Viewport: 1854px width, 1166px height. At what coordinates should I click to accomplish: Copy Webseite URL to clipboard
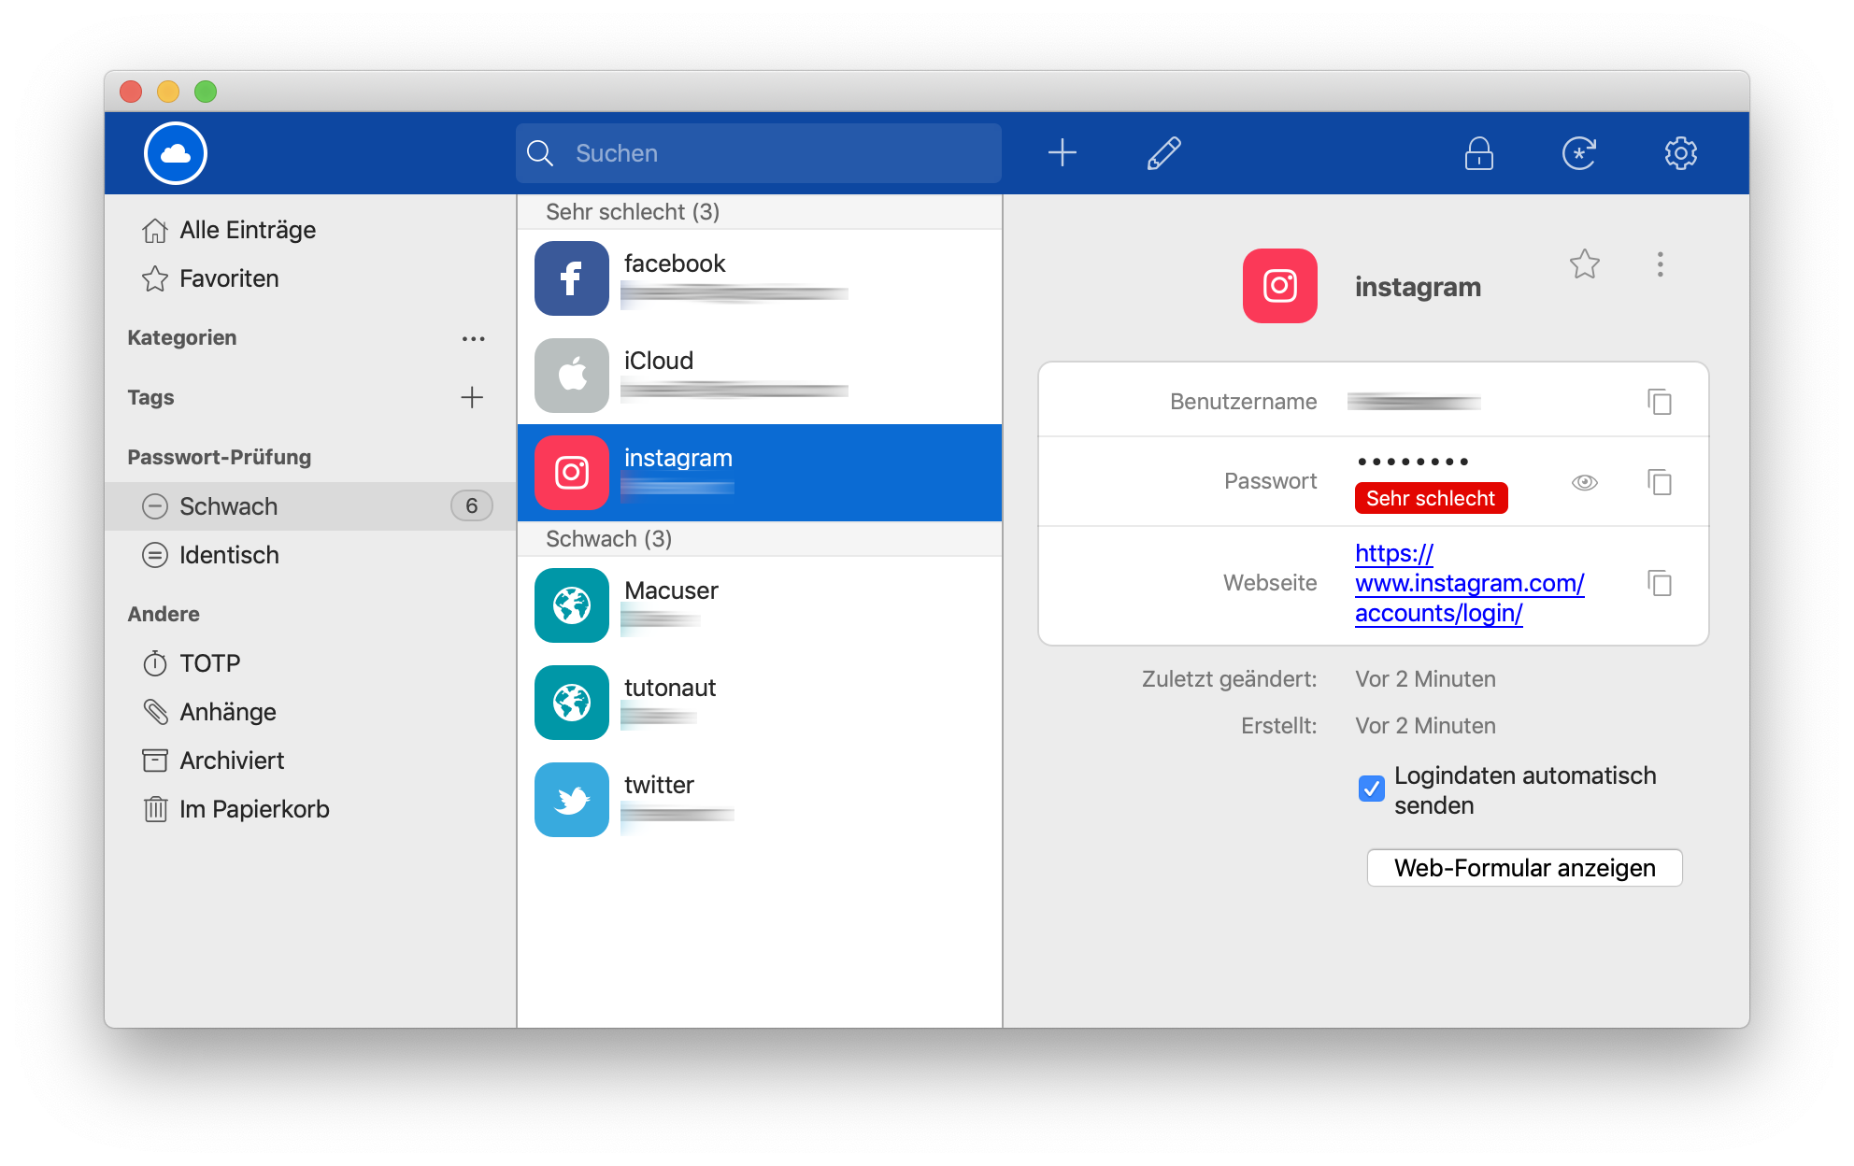[x=1660, y=583]
